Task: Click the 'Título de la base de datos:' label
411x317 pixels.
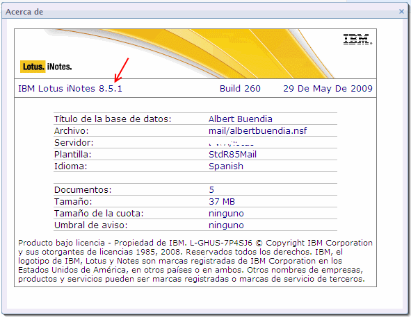Action: [x=113, y=119]
